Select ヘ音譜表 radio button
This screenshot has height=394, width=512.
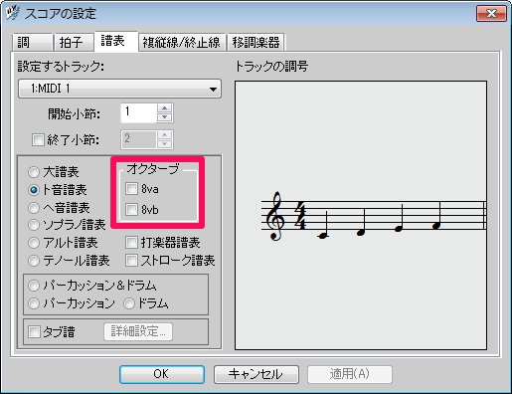point(34,208)
